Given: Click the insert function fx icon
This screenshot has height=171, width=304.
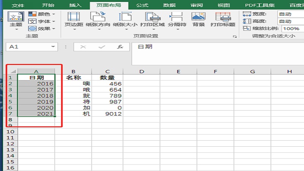Looking at the screenshot, I should click(x=120, y=47).
